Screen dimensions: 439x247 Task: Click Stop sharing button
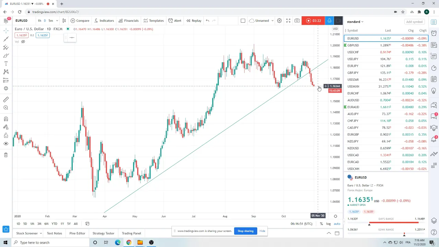click(246, 231)
